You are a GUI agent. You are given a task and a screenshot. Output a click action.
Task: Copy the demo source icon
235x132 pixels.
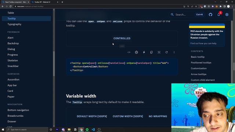coord(151,52)
